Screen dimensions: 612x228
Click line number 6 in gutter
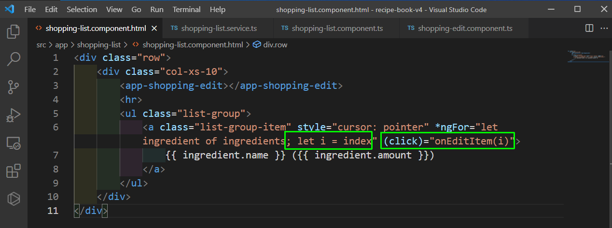coord(56,128)
